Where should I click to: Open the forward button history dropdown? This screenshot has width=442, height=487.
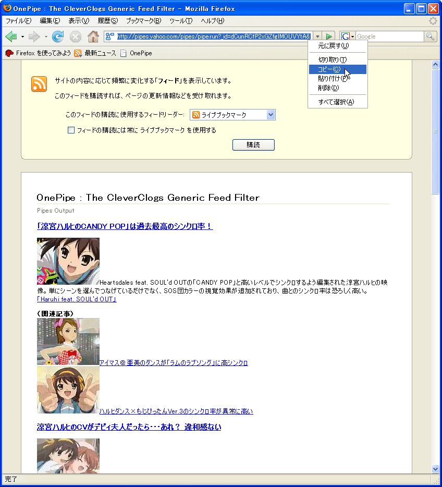46,36
